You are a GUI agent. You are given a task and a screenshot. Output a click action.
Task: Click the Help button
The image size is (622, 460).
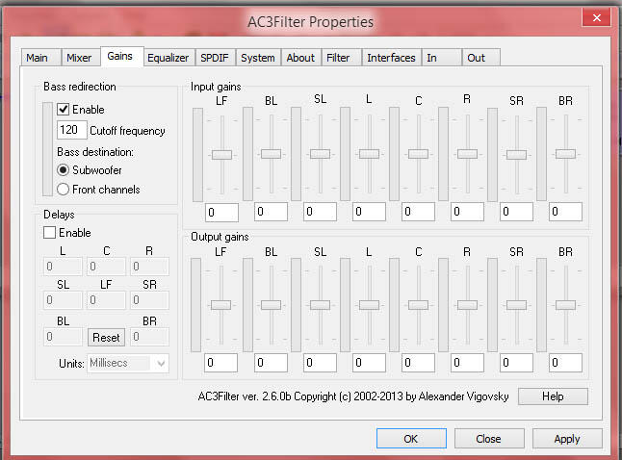553,396
